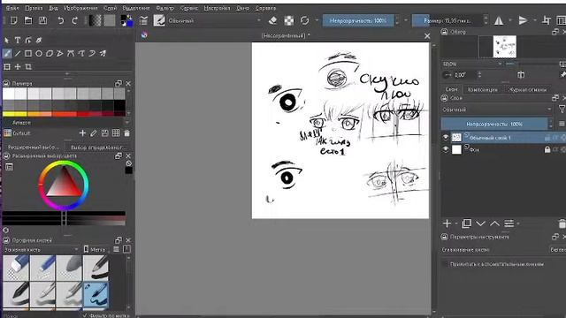
Task: Open the brush tag dropdown in presets
Action: (42, 249)
